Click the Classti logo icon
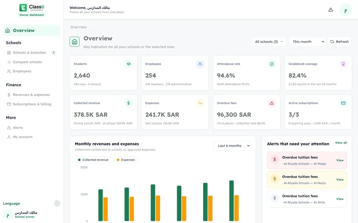Viewport: 358px width, 223px height. coord(23,8)
